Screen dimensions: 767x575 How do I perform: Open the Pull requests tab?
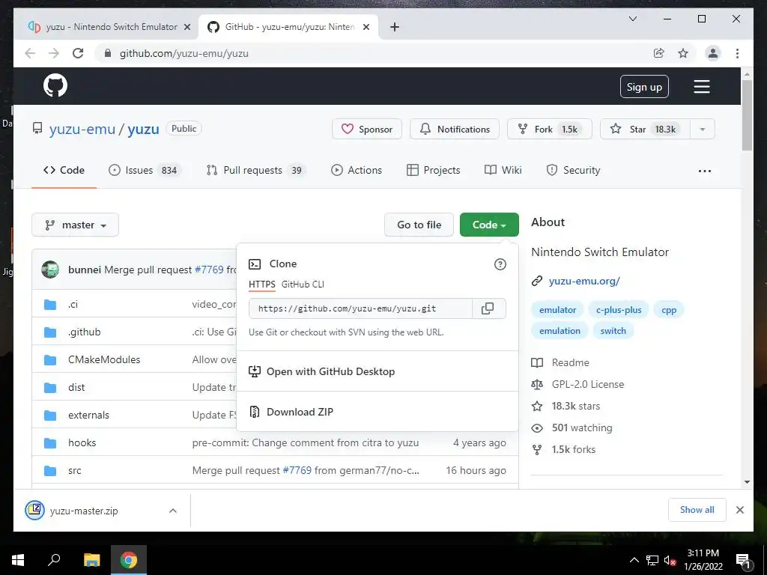pyautogui.click(x=256, y=170)
